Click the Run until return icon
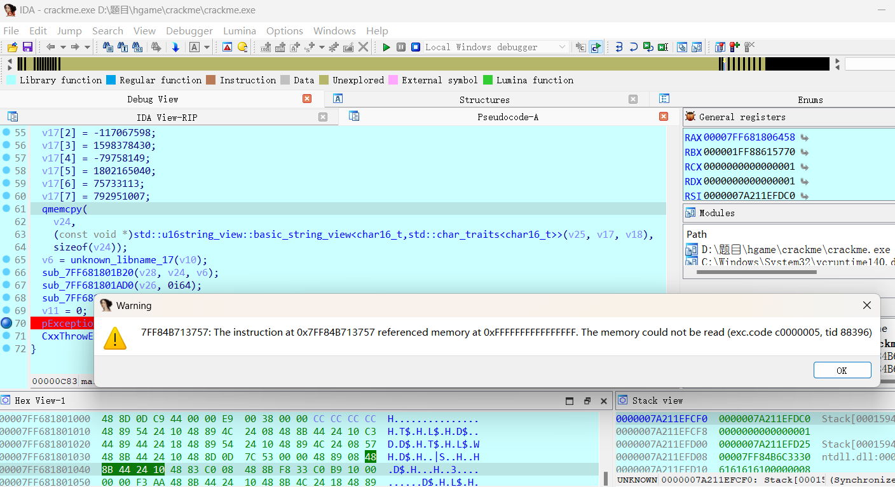Screen dimensions: 895x487 coord(648,47)
